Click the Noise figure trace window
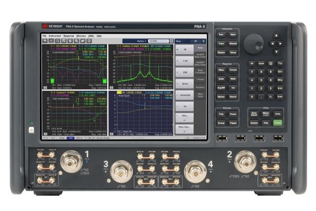The width and height of the screenshot is (316, 211). 144,113
